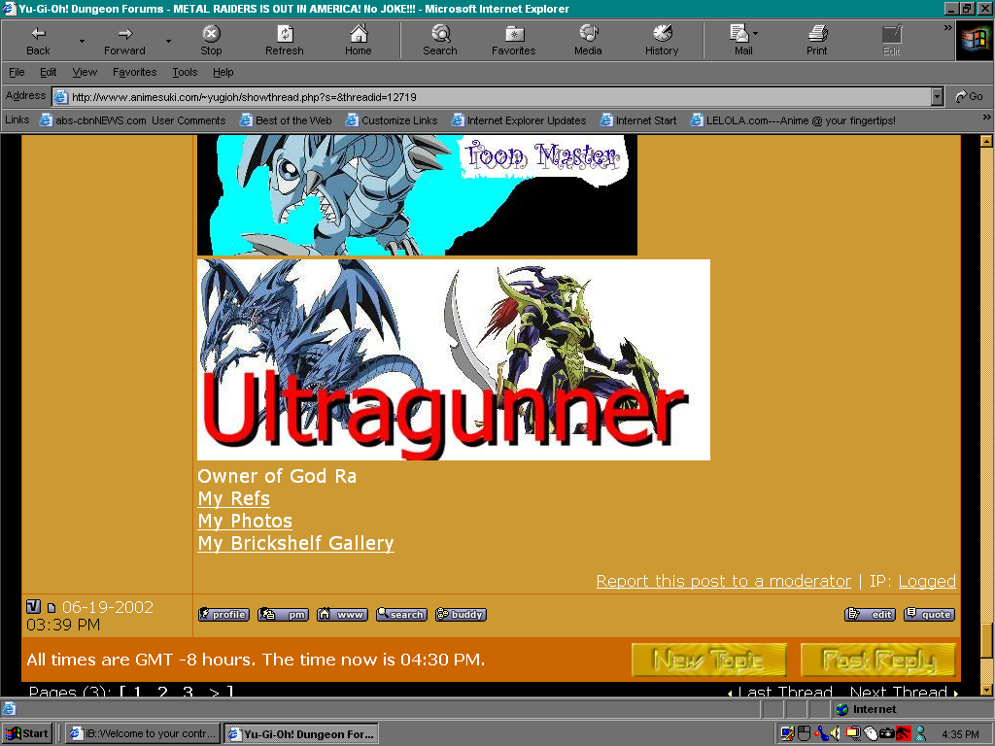
Task: Switch to Yu-Gi-Oh Dungeon Forums taskbar window
Action: point(301,734)
